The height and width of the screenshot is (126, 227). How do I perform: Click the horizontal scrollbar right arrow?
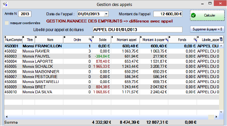(216, 117)
